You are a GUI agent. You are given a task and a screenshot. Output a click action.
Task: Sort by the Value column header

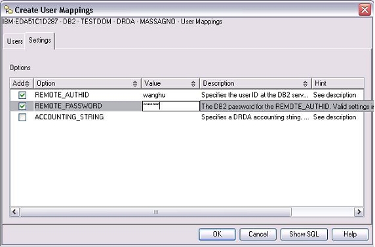point(170,83)
